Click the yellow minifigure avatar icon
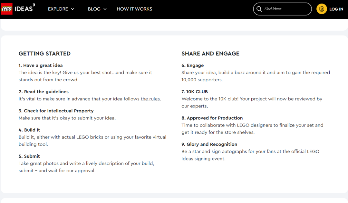Viewport: 348px width, 203px height. (x=322, y=9)
